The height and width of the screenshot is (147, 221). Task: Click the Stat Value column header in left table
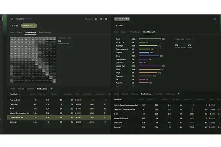click(68, 94)
